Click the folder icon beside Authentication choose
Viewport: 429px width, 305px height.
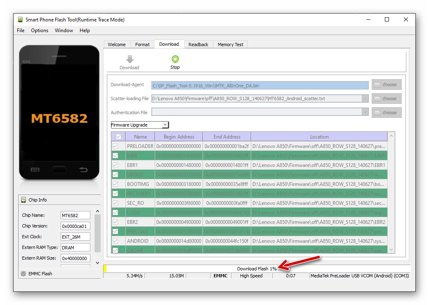(x=377, y=113)
